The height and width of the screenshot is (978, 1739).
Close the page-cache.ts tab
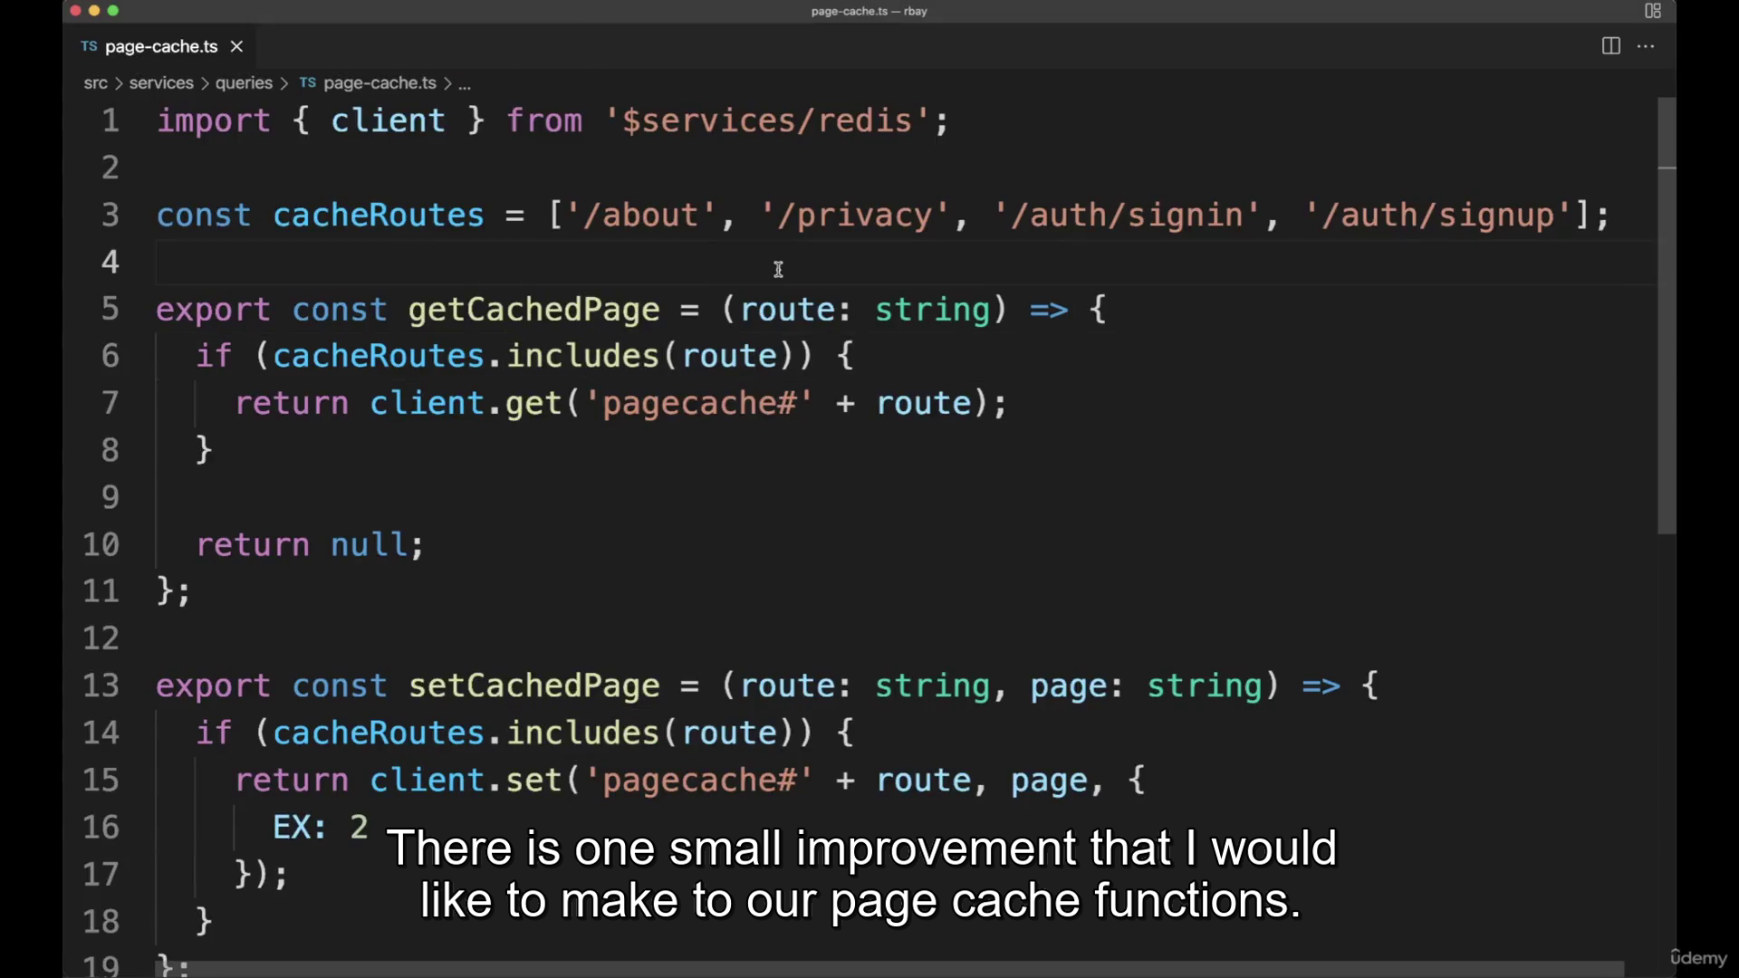(x=236, y=46)
